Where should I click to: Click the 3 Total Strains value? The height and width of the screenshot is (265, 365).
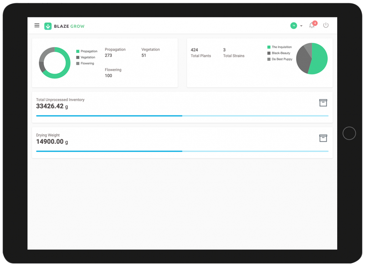pyautogui.click(x=225, y=50)
